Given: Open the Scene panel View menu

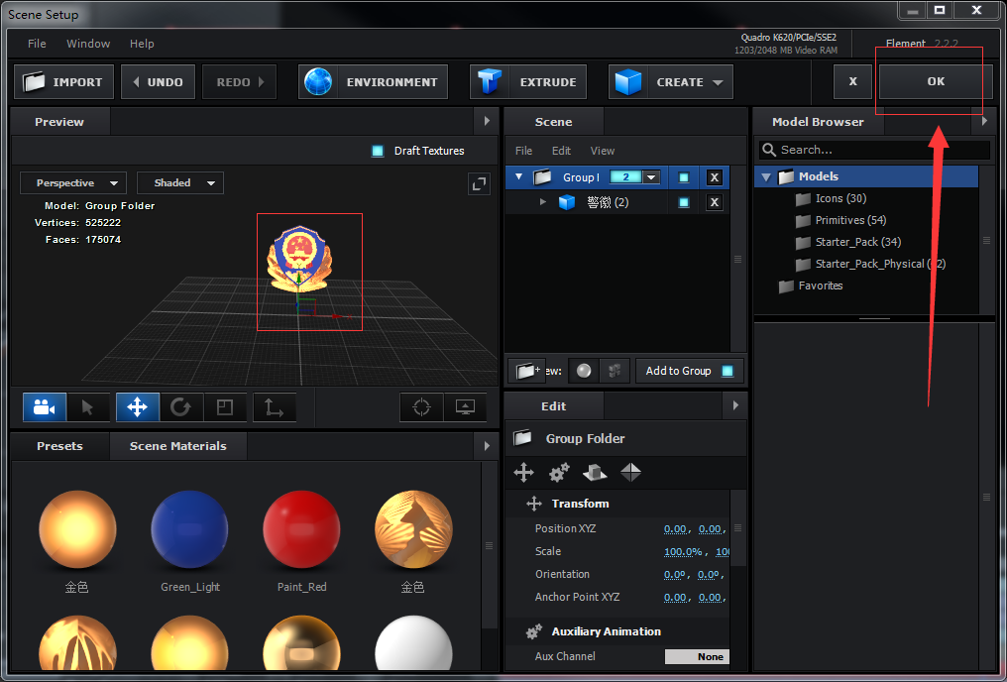Looking at the screenshot, I should pos(603,151).
